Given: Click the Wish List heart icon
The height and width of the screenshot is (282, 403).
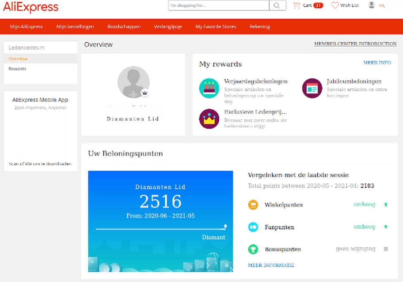Looking at the screenshot, I should [x=335, y=5].
